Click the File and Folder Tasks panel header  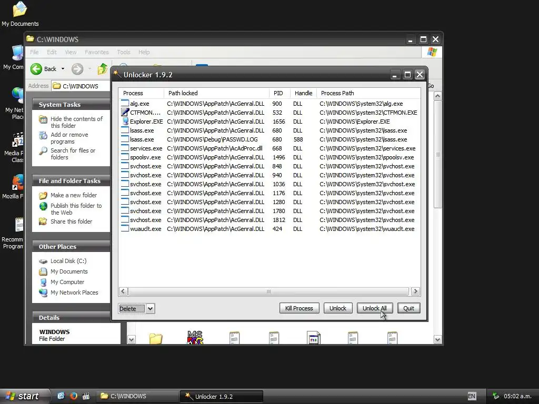click(x=71, y=181)
